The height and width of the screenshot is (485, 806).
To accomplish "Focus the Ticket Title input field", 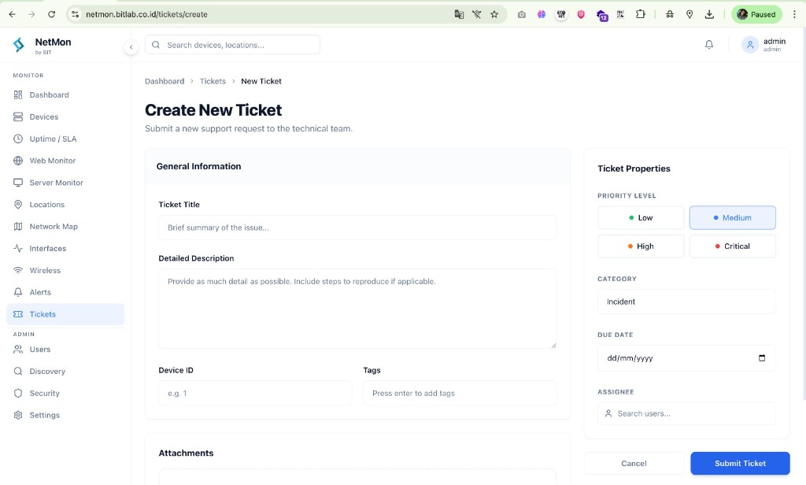I will pos(357,227).
